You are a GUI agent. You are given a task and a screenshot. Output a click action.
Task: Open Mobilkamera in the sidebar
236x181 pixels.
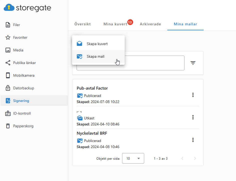tap(24, 75)
